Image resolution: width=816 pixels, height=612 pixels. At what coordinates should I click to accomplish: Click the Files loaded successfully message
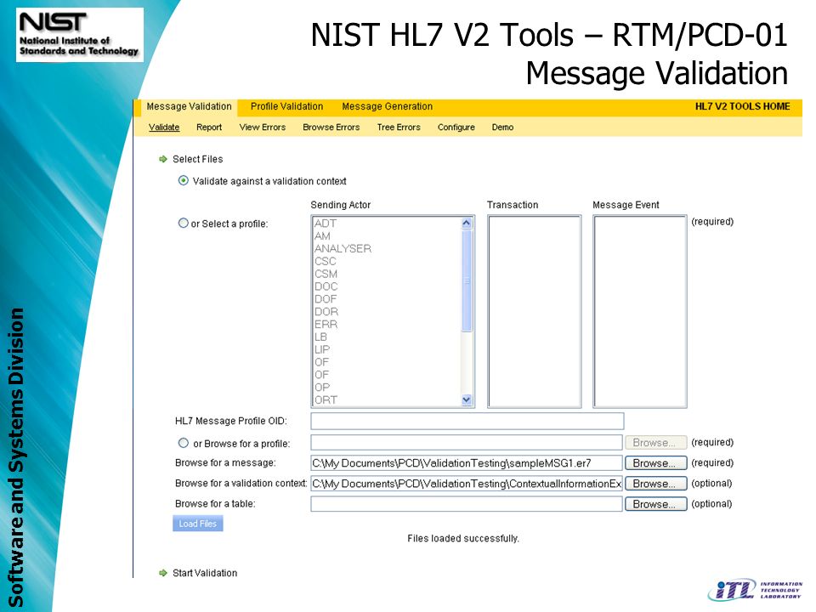(x=463, y=538)
